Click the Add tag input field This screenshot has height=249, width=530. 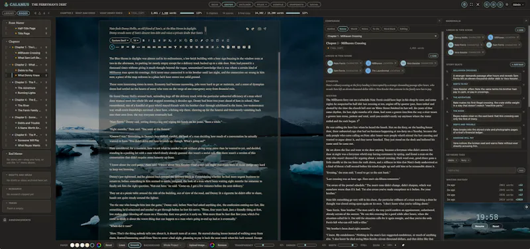pos(482,170)
